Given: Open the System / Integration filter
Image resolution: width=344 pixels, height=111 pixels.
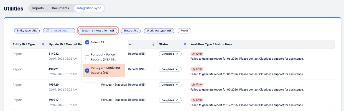Looking at the screenshot, I should 98,31.
